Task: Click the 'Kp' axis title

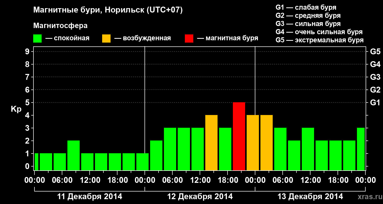Action: 16,109
